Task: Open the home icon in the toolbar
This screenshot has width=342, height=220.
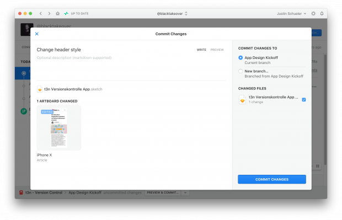Action: pos(57,14)
